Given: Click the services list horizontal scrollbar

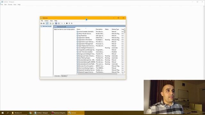Looking at the screenshot, I should point(97,74).
